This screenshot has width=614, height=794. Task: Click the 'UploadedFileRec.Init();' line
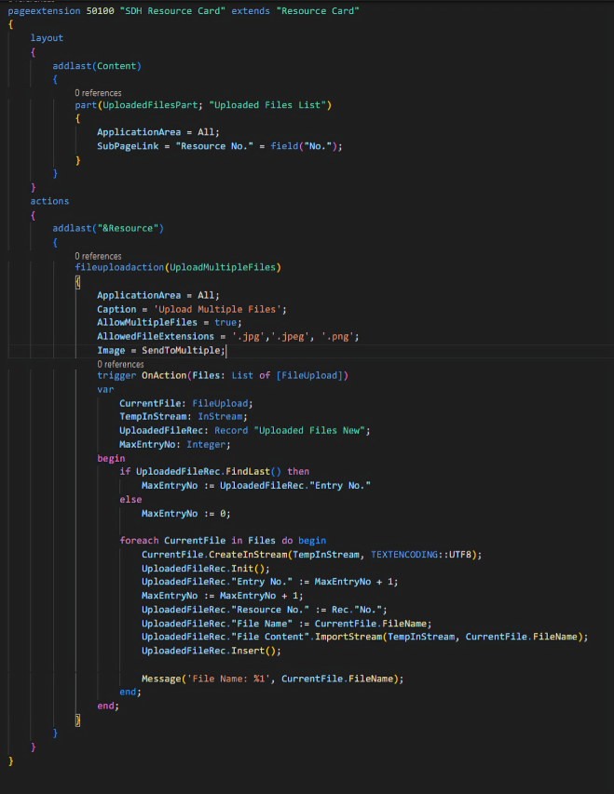click(206, 569)
